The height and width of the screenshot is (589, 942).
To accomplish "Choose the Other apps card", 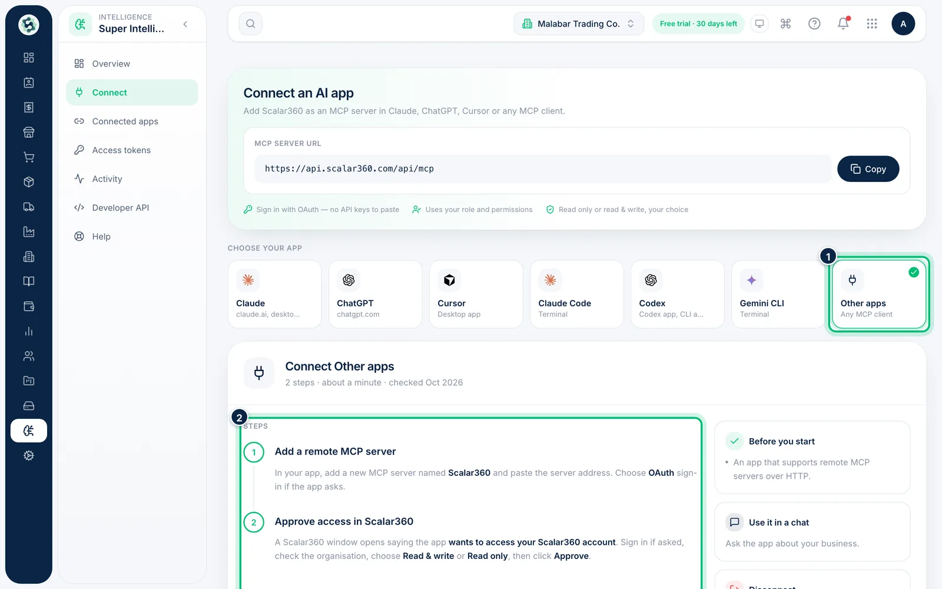I will [x=878, y=294].
